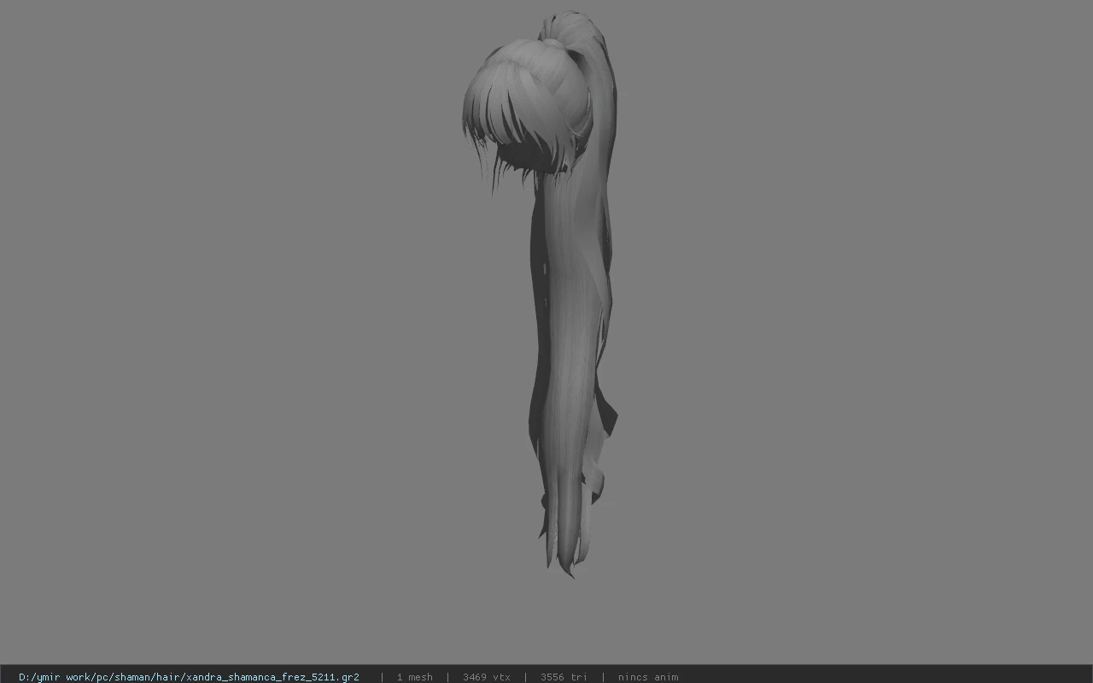
Task: Click the '1 mesh' status entry
Action: point(414,677)
